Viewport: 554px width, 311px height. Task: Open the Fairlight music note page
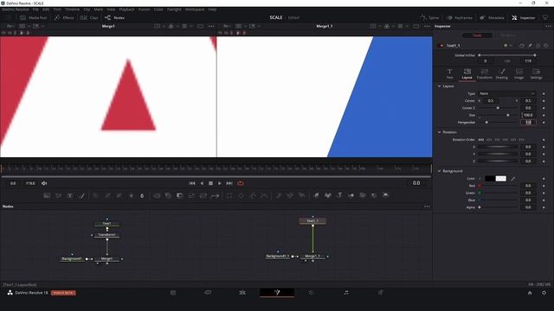click(x=346, y=292)
